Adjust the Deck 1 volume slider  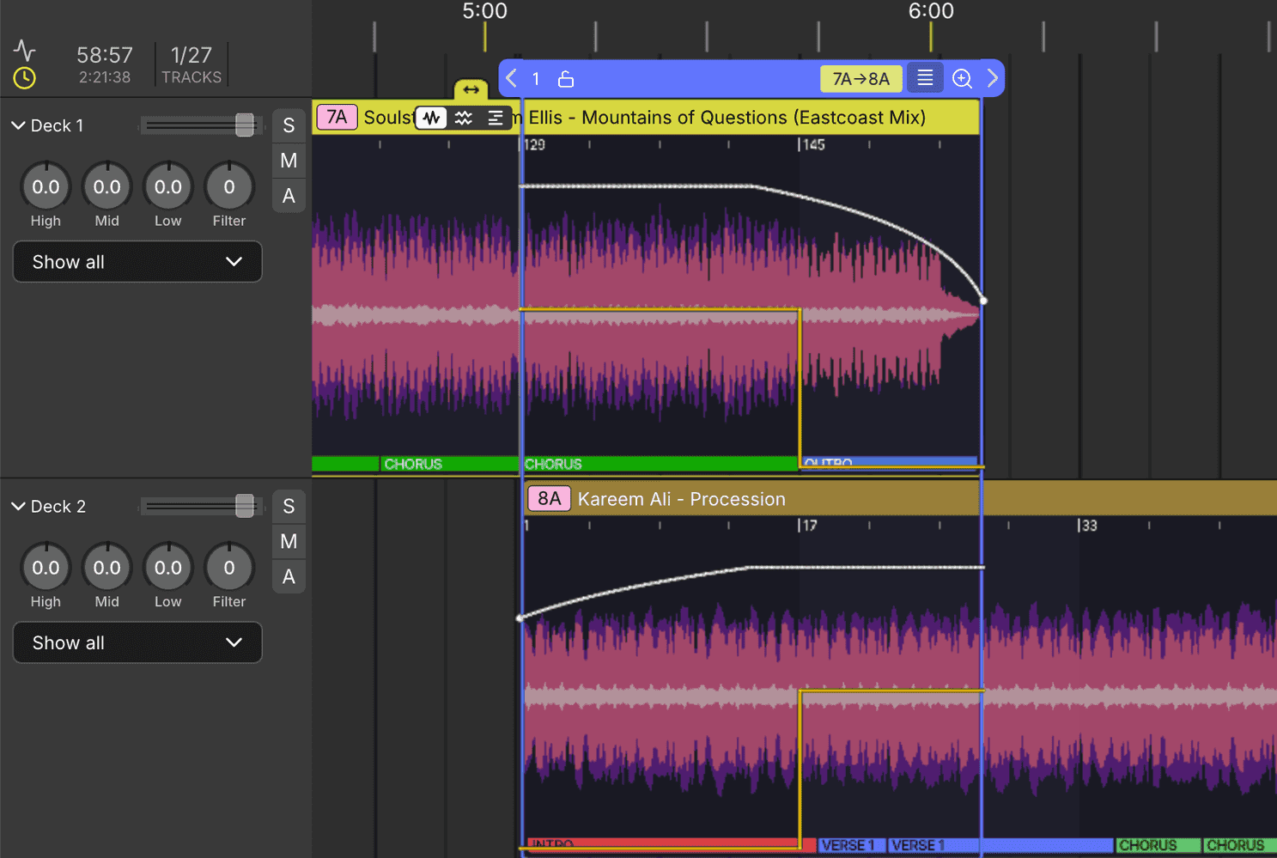pos(246,125)
